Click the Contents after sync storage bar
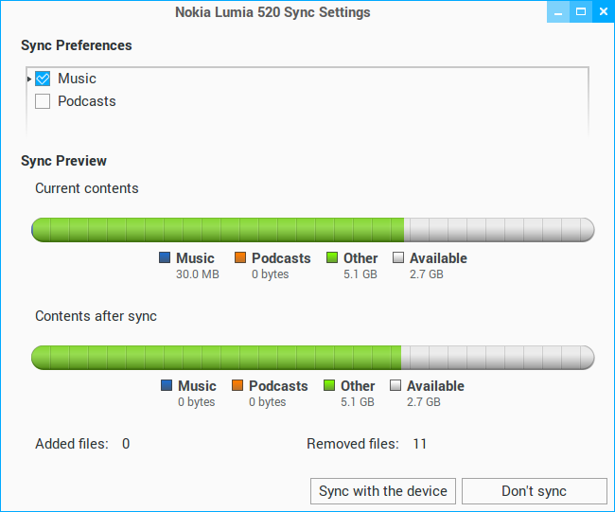Viewport: 615px width, 512px height. (313, 358)
